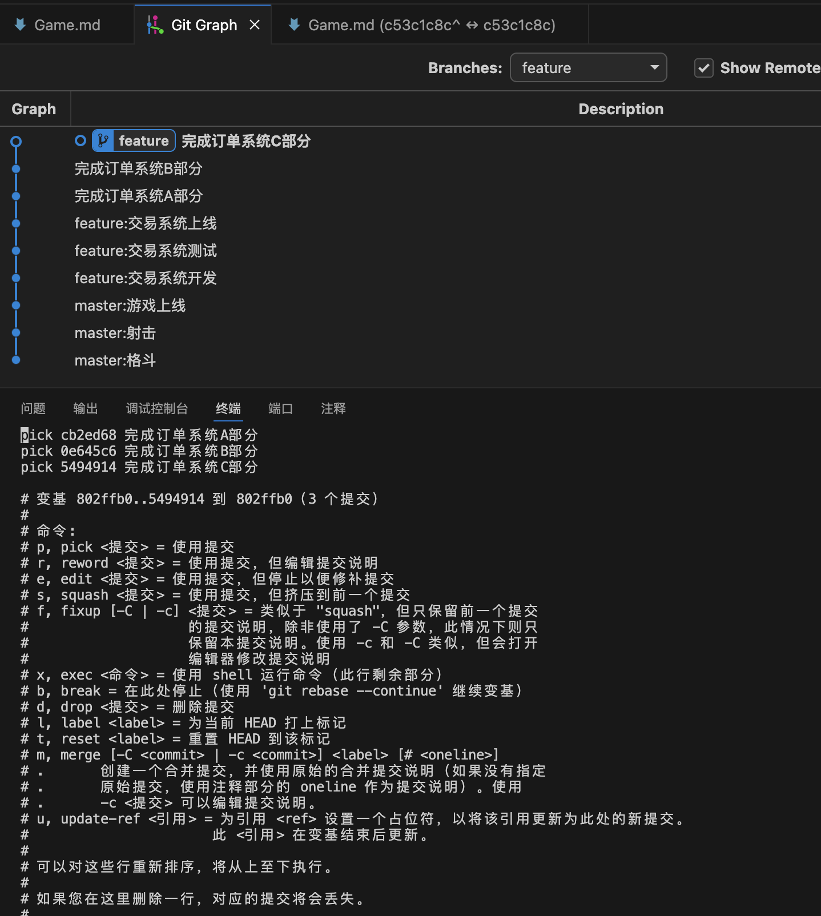Select commit 完成订单系统A部分

[139, 196]
